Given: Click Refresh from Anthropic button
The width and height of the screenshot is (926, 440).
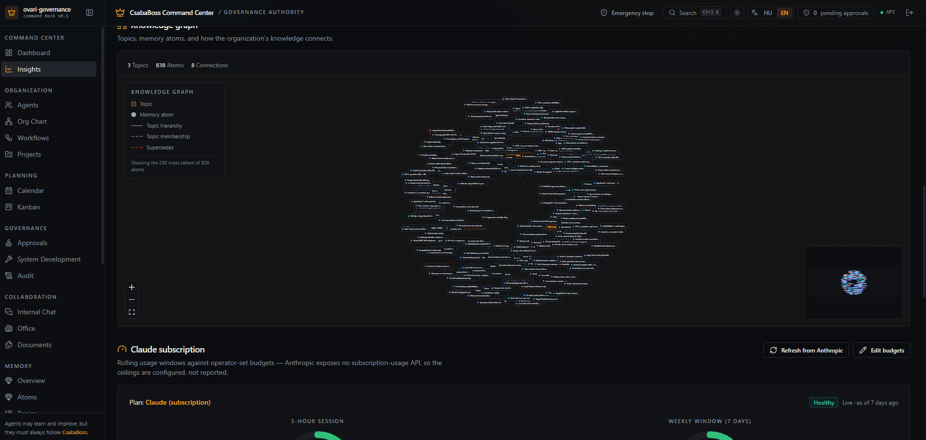Looking at the screenshot, I should (806, 350).
